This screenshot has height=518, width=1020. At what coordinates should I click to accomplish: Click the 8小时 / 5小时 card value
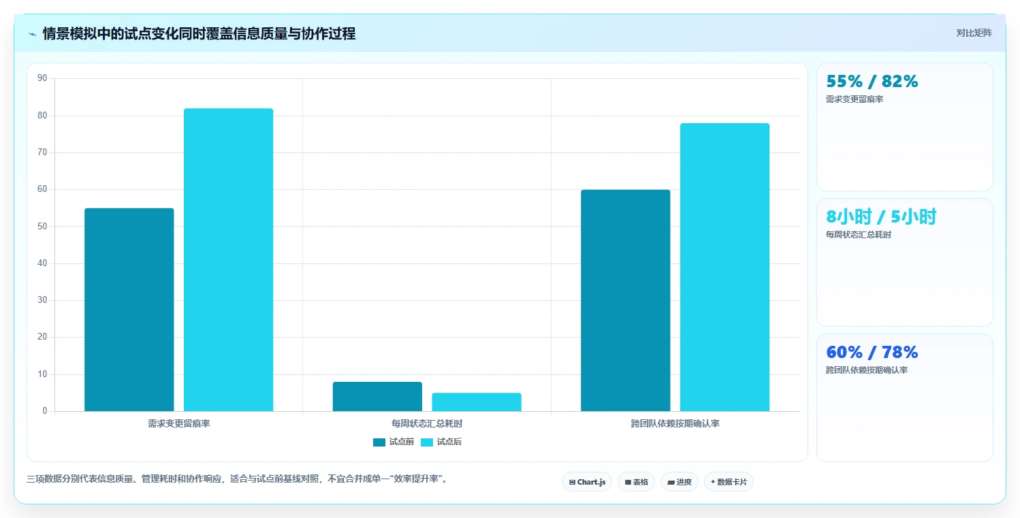(881, 217)
